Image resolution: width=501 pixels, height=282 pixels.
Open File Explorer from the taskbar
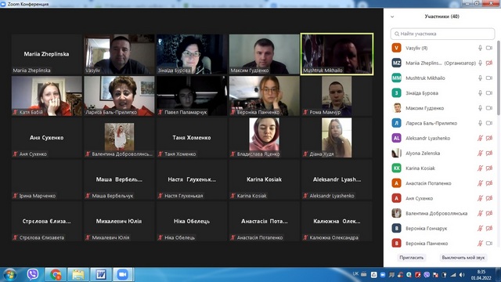pyautogui.click(x=78, y=275)
